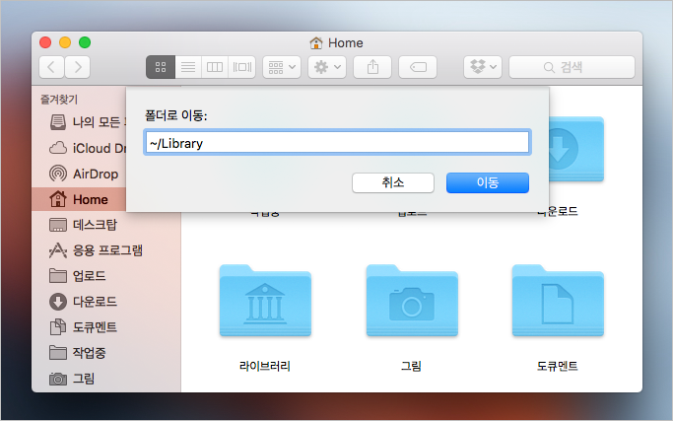This screenshot has width=673, height=421.
Task: Minimize the Finder window
Action: 65,42
